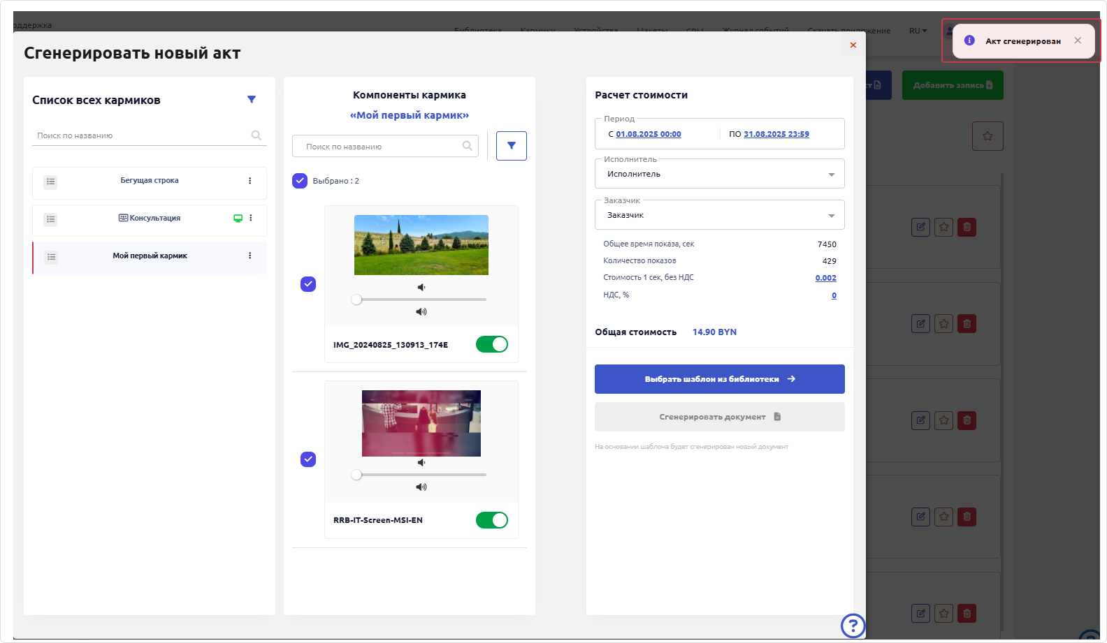Click filter icon in karmik list header
1107x643 pixels.
coord(252,100)
